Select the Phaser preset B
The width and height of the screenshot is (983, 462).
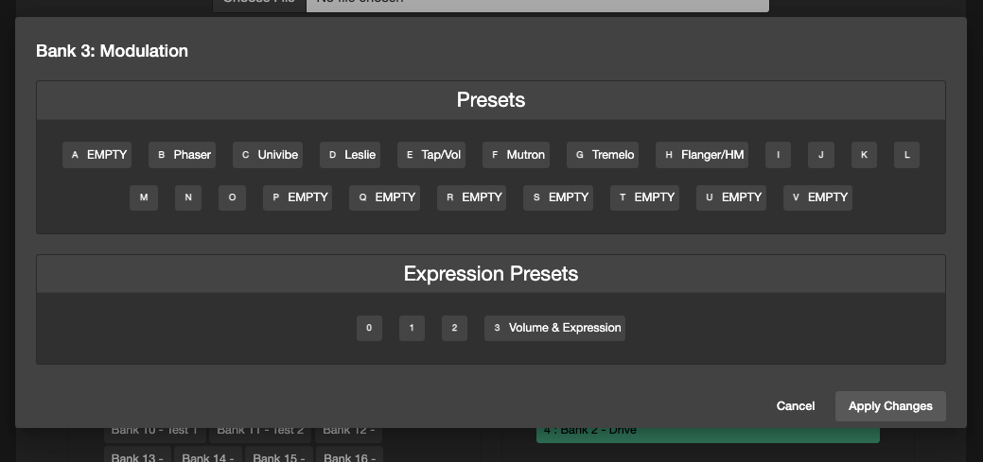click(182, 155)
